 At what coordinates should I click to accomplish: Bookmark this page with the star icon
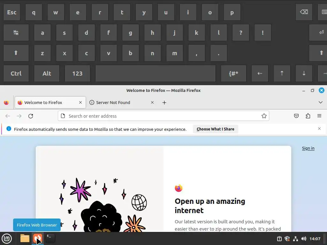264,116
